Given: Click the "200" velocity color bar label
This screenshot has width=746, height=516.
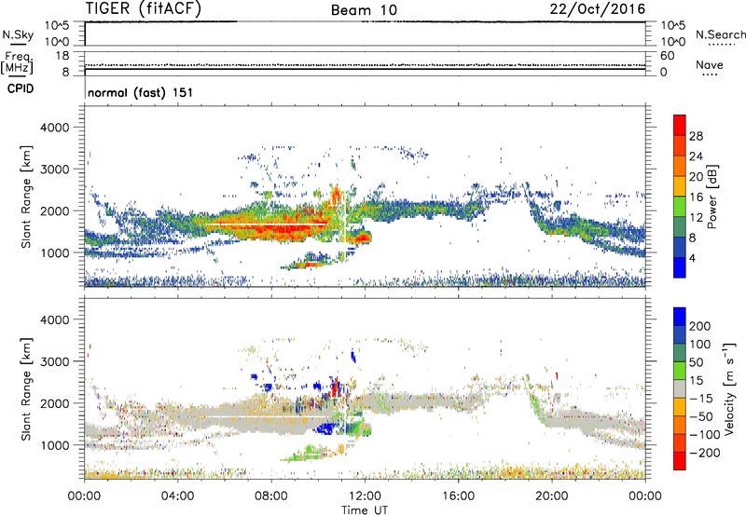Looking at the screenshot, I should coord(700,326).
